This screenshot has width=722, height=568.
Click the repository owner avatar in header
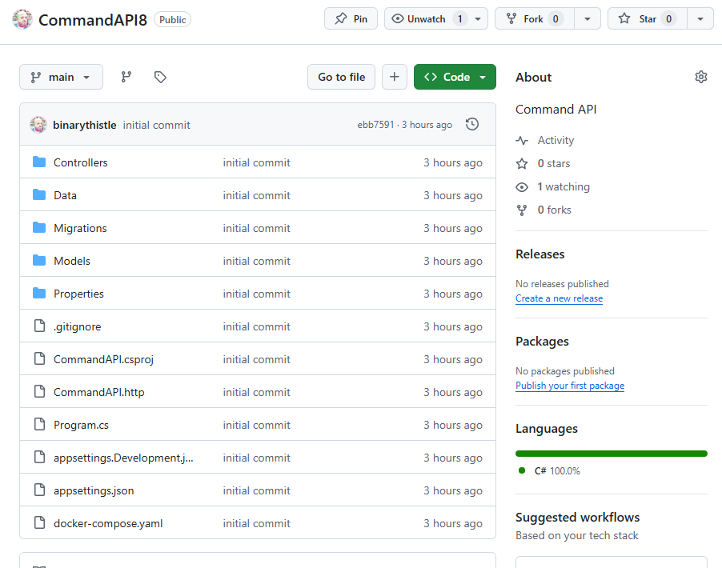(22, 19)
